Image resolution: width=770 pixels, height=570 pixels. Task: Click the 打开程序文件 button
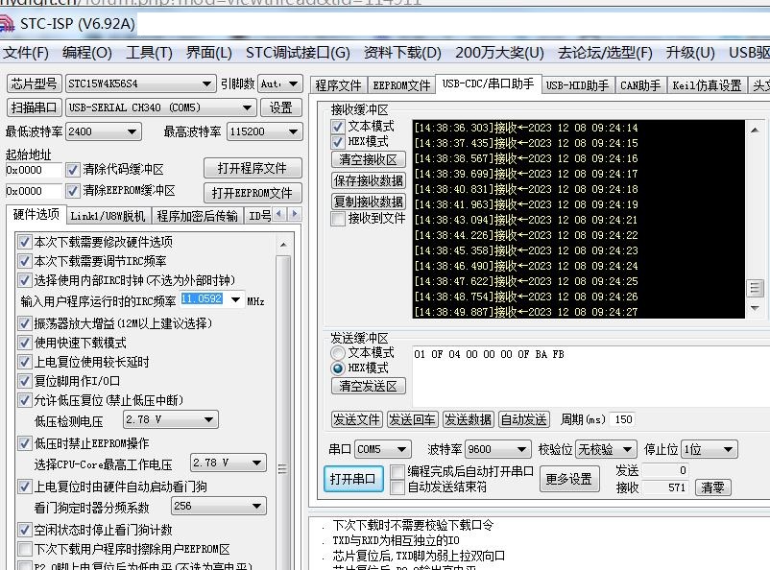(253, 168)
